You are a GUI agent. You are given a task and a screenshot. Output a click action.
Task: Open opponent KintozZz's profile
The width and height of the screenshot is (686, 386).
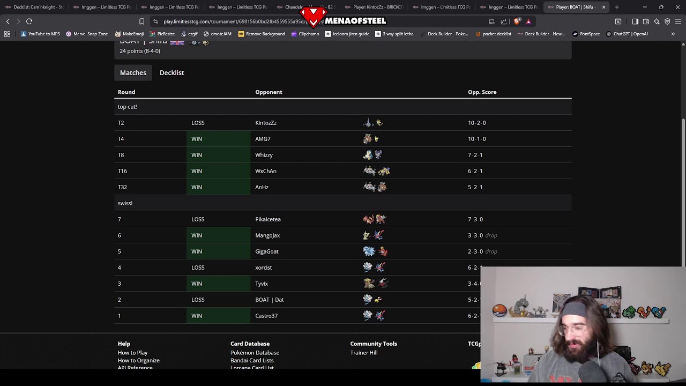(266, 123)
